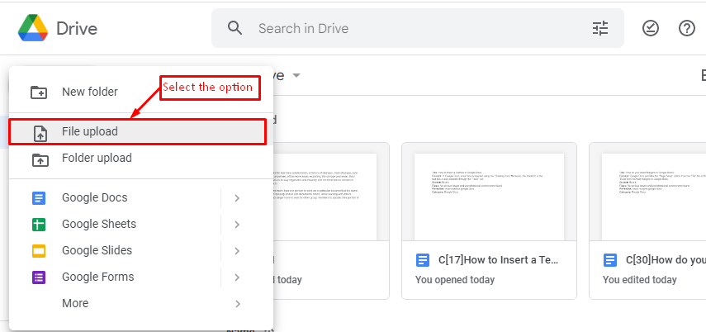706x332 pixels.
Task: Select Google Slides menu entry
Action: coord(141,250)
